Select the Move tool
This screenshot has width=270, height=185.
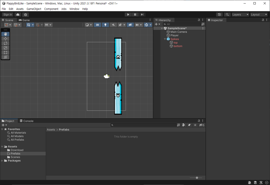click(5, 39)
